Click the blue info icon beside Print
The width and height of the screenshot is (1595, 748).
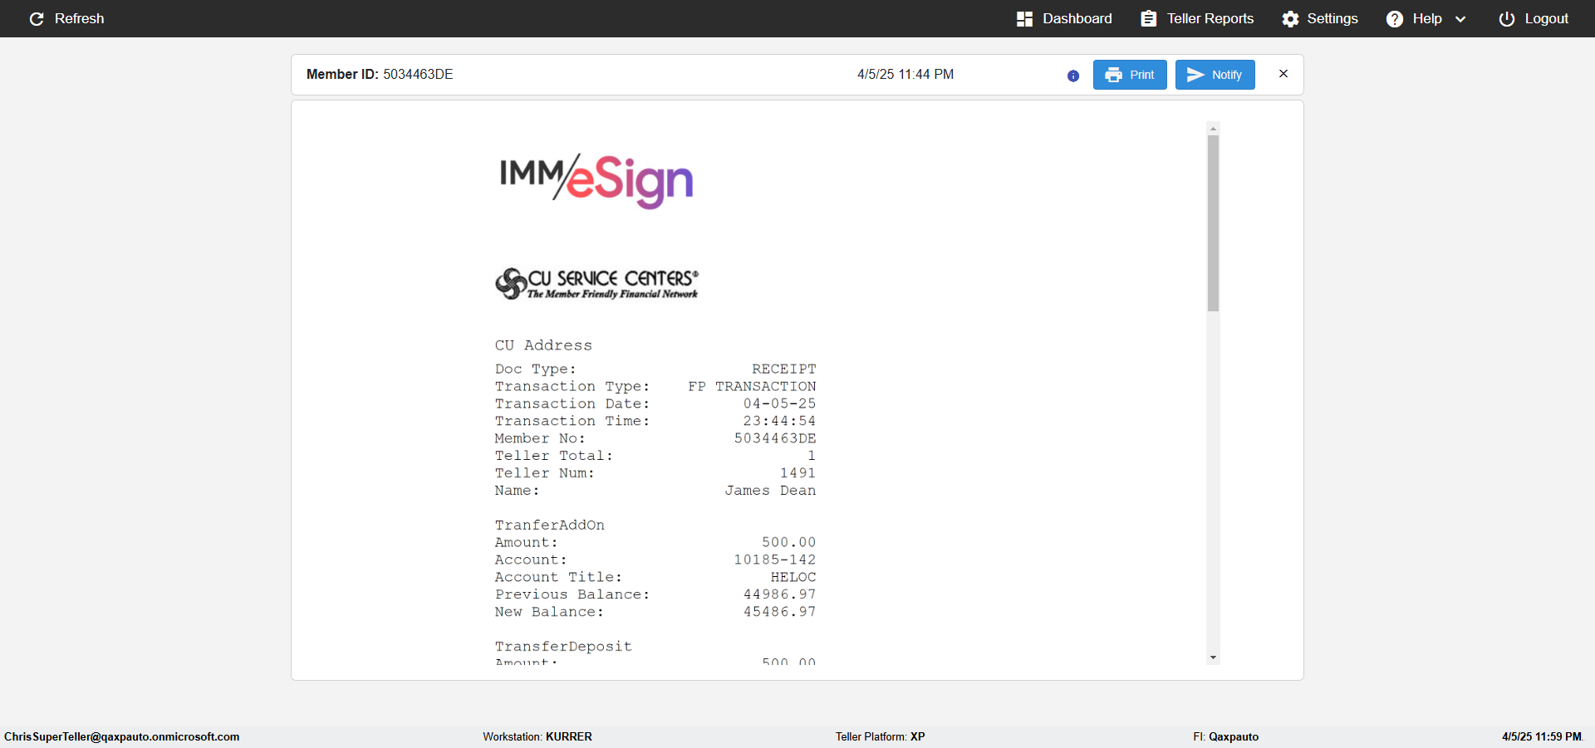1073,76
